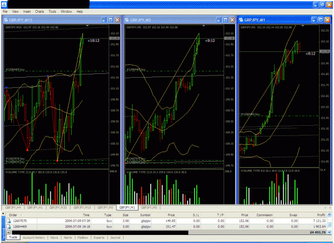Open the Help menu

click(80, 12)
